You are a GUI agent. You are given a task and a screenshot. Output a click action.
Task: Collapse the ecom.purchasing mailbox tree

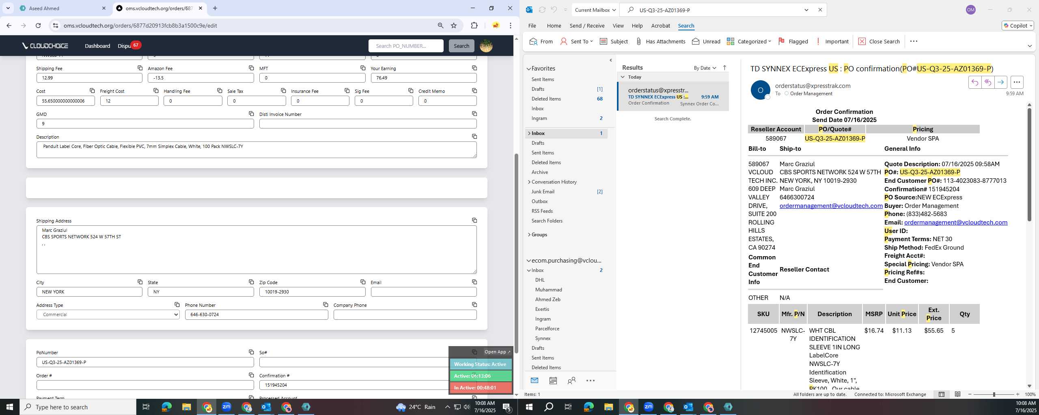529,261
